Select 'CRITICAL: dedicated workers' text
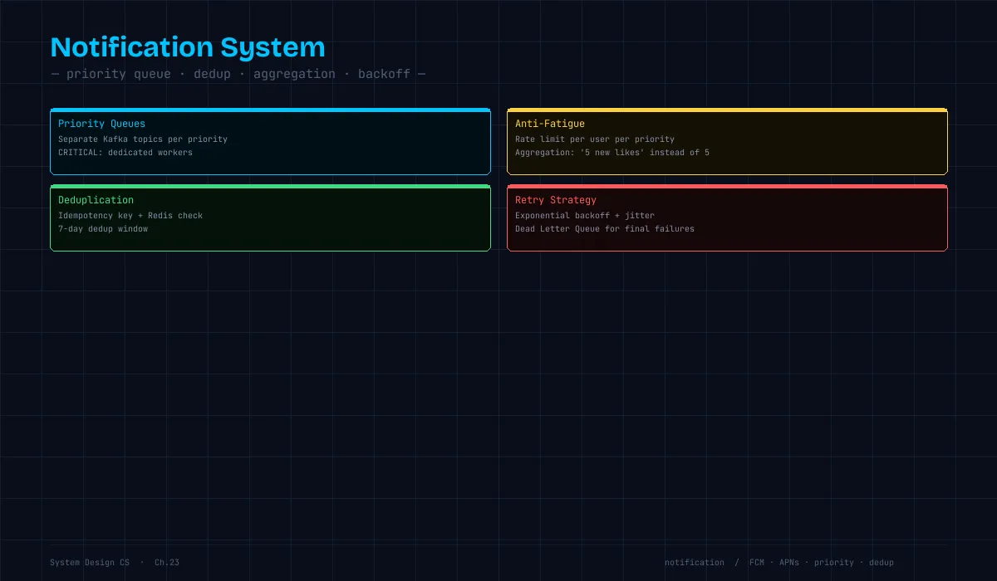The width and height of the screenshot is (997, 581). pos(125,153)
